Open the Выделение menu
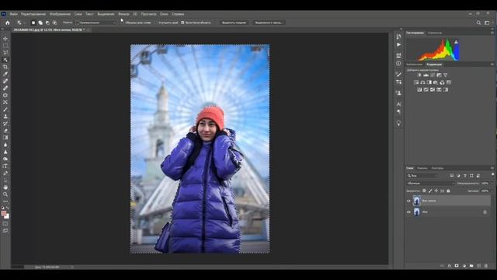Viewport: 497px width, 280px height. tap(106, 14)
